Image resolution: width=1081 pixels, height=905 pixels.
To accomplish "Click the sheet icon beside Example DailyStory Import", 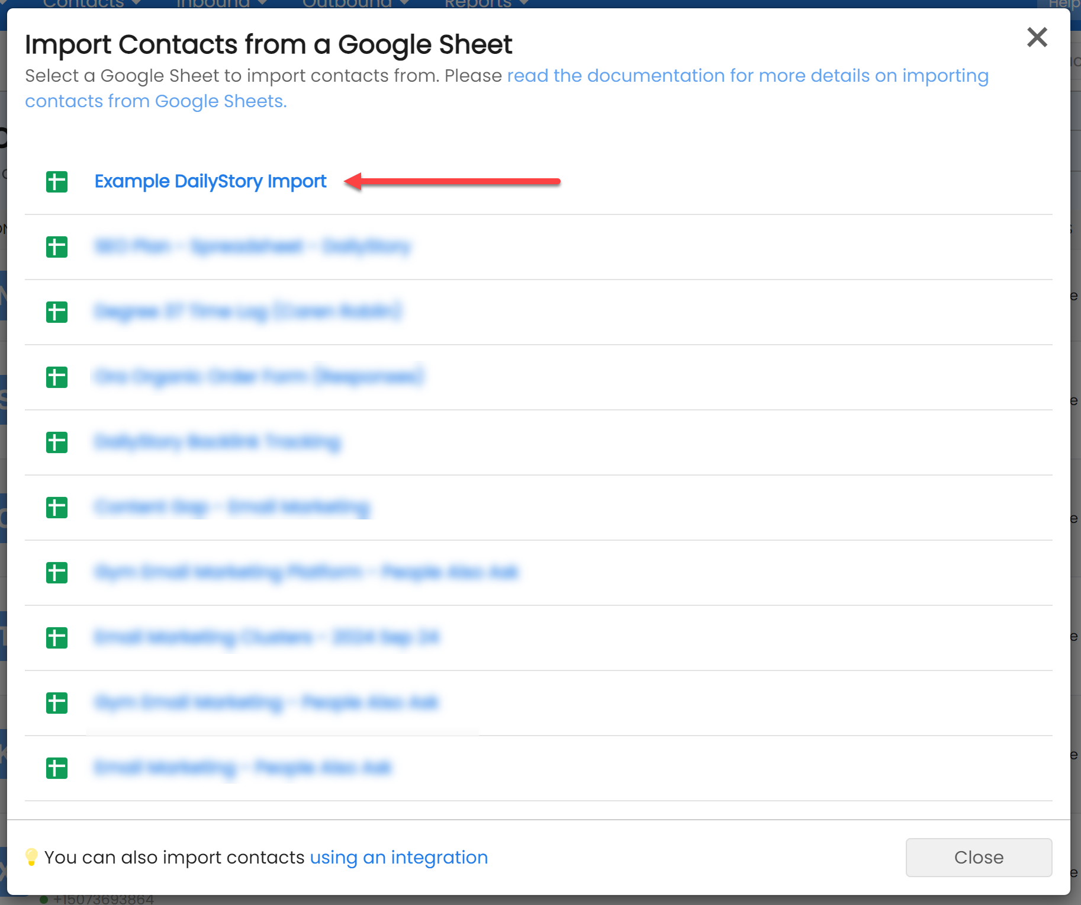I will pyautogui.click(x=57, y=182).
